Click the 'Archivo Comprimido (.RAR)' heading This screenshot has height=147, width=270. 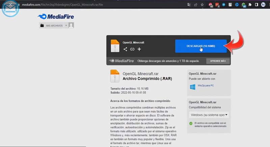(x=147, y=79)
